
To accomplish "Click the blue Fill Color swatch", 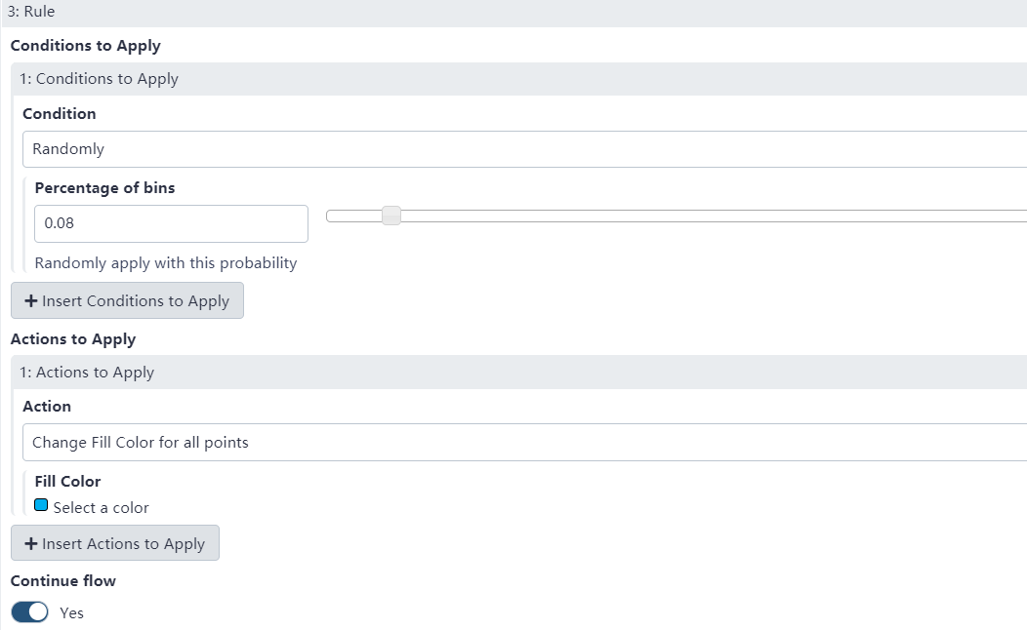I will click(41, 506).
